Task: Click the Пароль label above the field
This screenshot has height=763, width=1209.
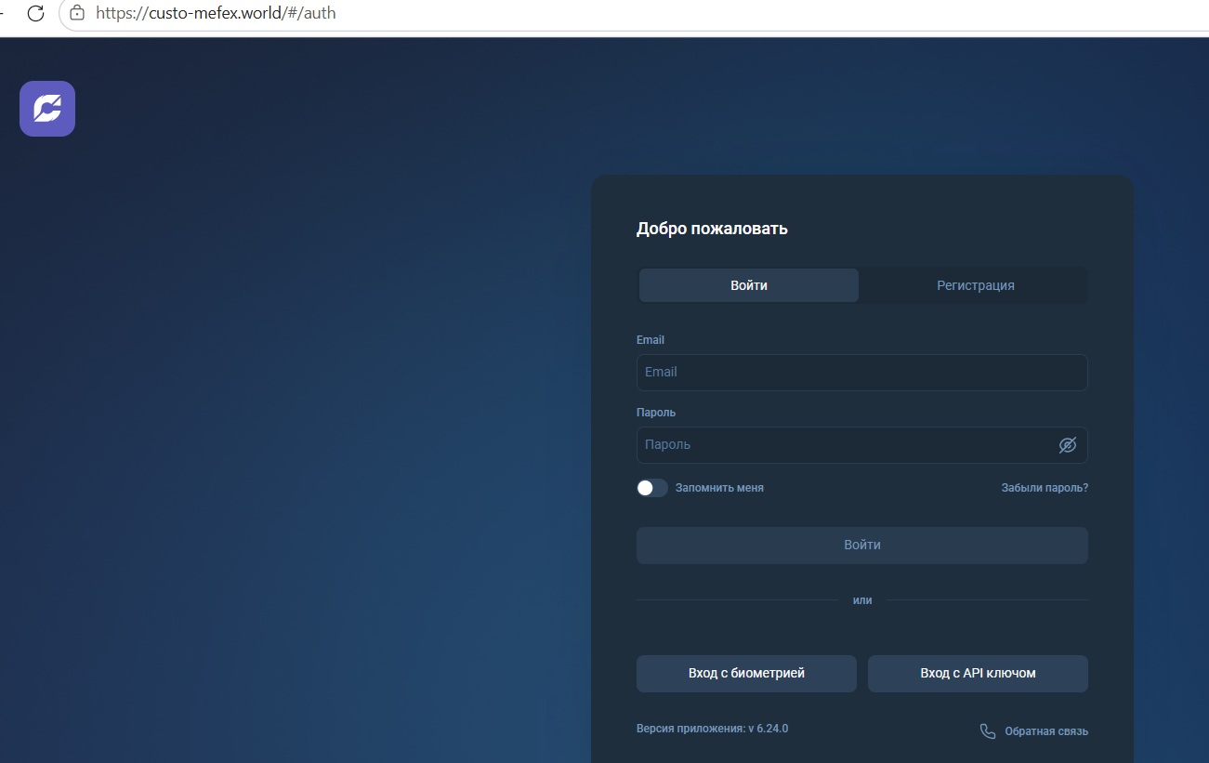Action: [656, 413]
